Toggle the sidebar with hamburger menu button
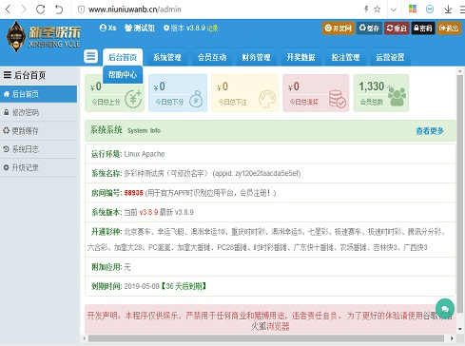 [90, 56]
